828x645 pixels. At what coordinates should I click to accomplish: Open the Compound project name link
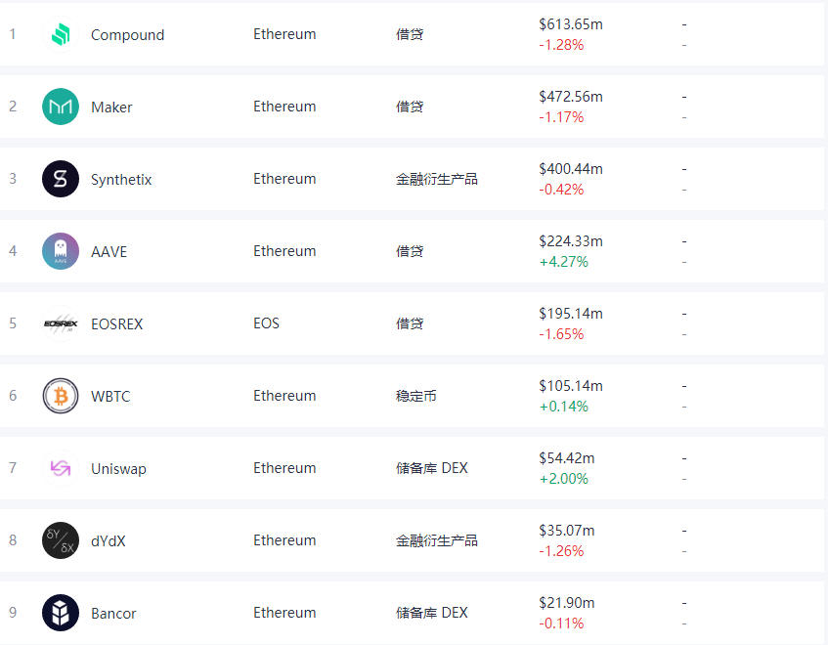tap(127, 35)
